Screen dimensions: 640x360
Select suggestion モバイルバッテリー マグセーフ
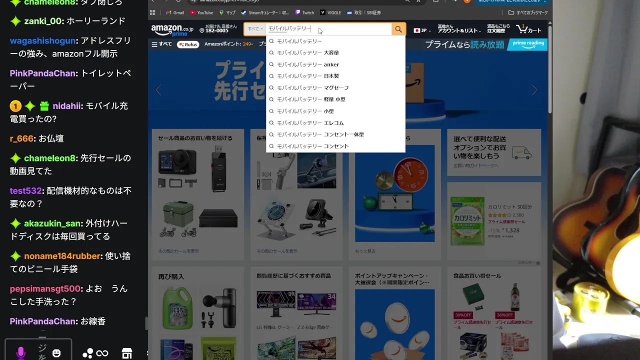[335, 87]
